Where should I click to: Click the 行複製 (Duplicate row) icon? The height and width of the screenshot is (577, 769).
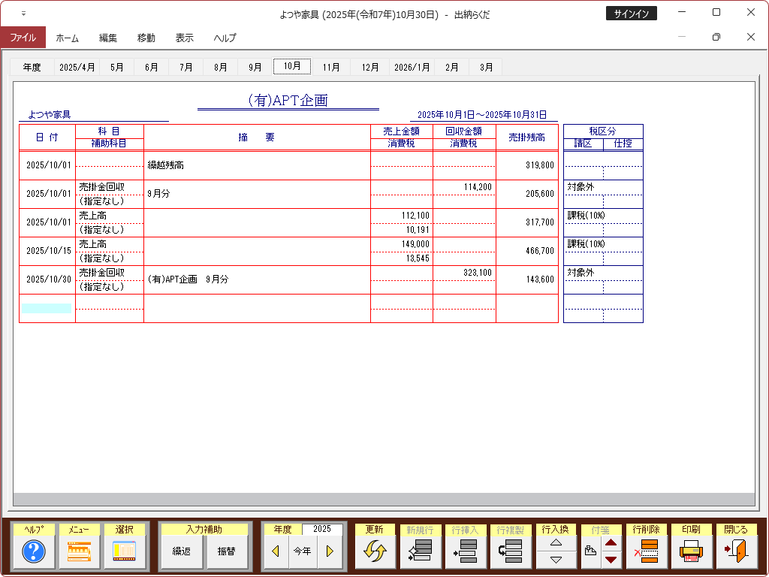510,552
